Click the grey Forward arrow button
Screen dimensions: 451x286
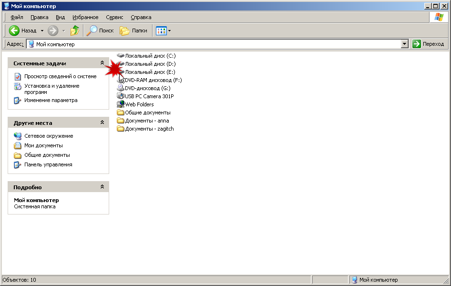pyautogui.click(x=53, y=31)
